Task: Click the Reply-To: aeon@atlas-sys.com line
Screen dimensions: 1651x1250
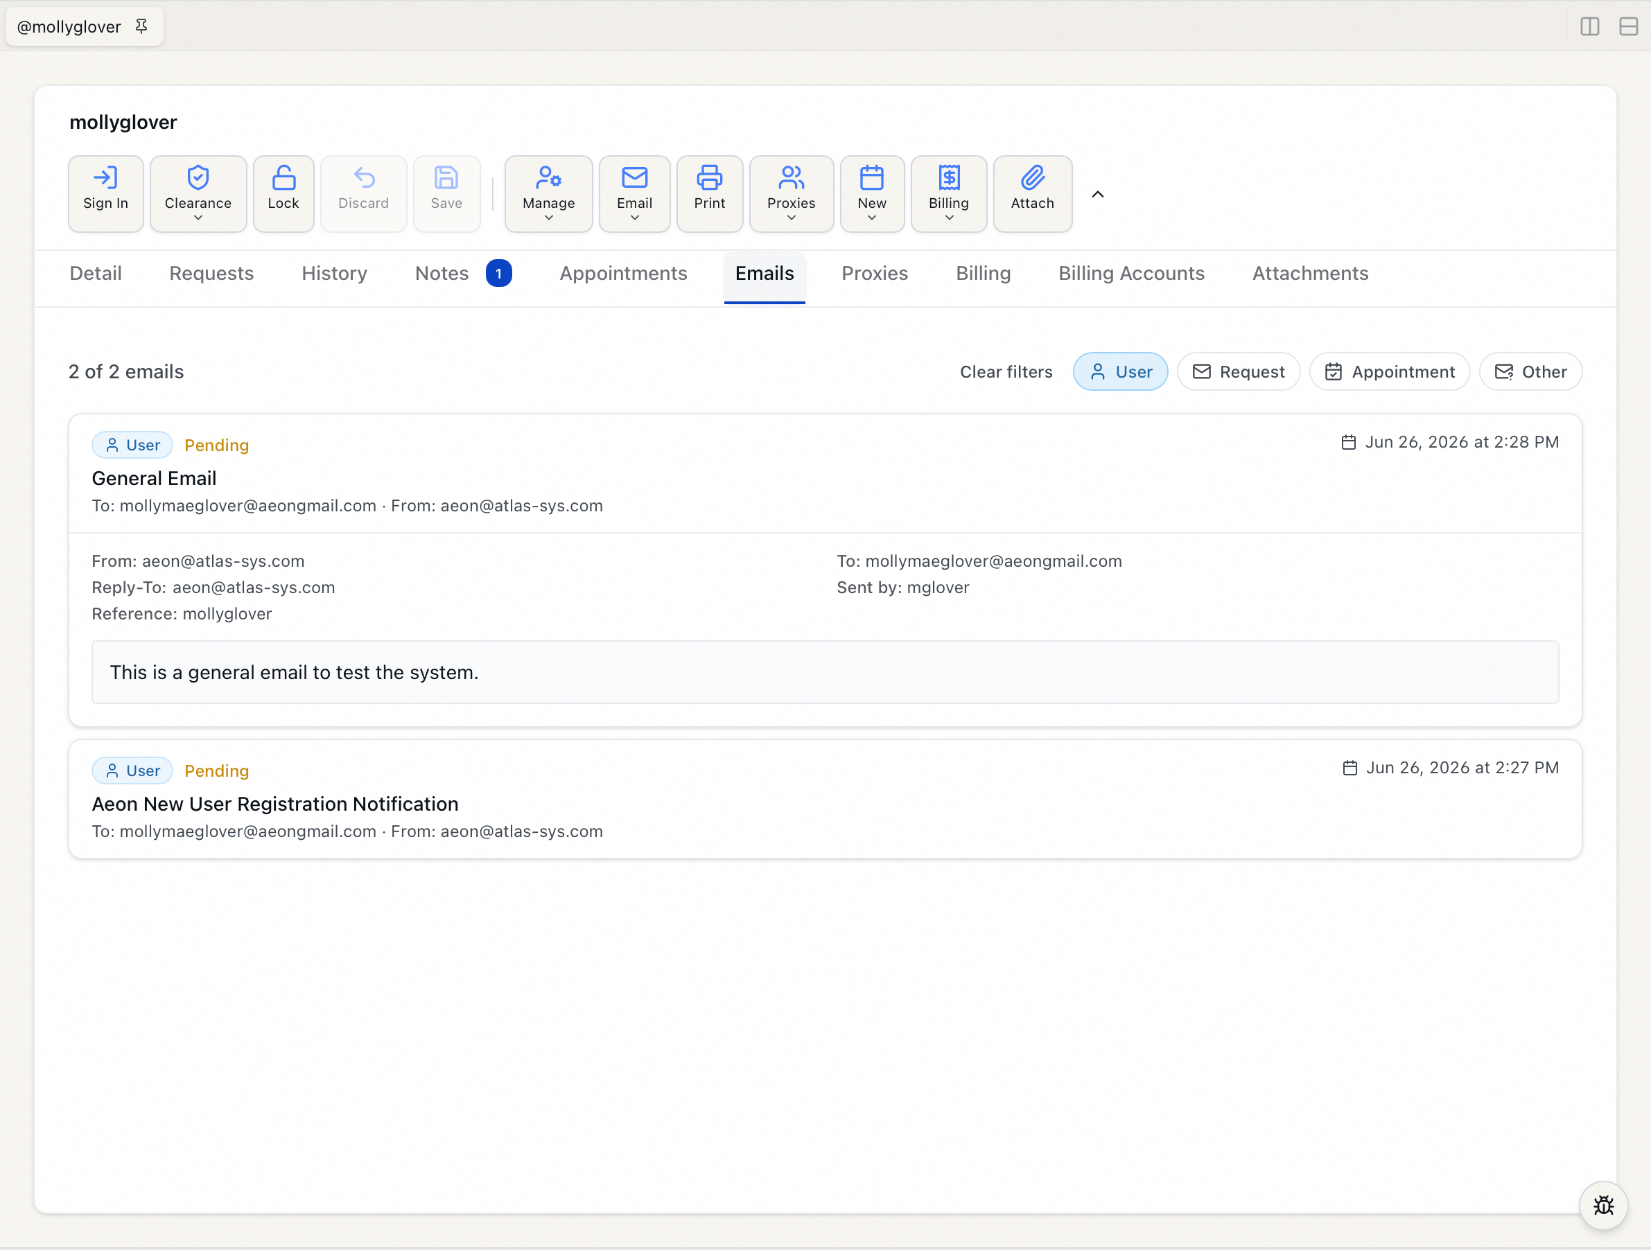Action: [x=213, y=588]
